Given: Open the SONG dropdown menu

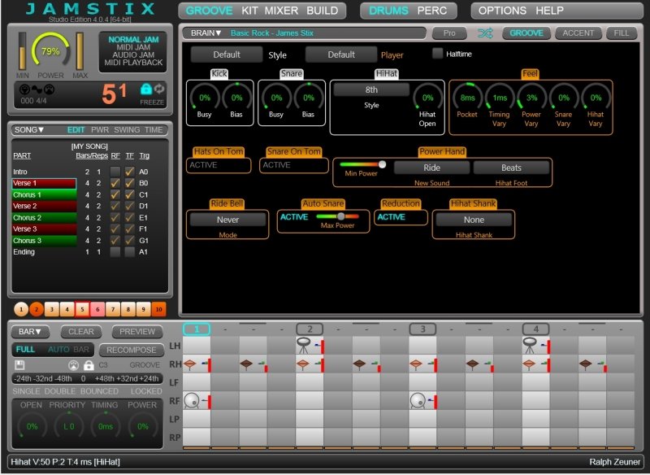Looking at the screenshot, I should pyautogui.click(x=29, y=130).
